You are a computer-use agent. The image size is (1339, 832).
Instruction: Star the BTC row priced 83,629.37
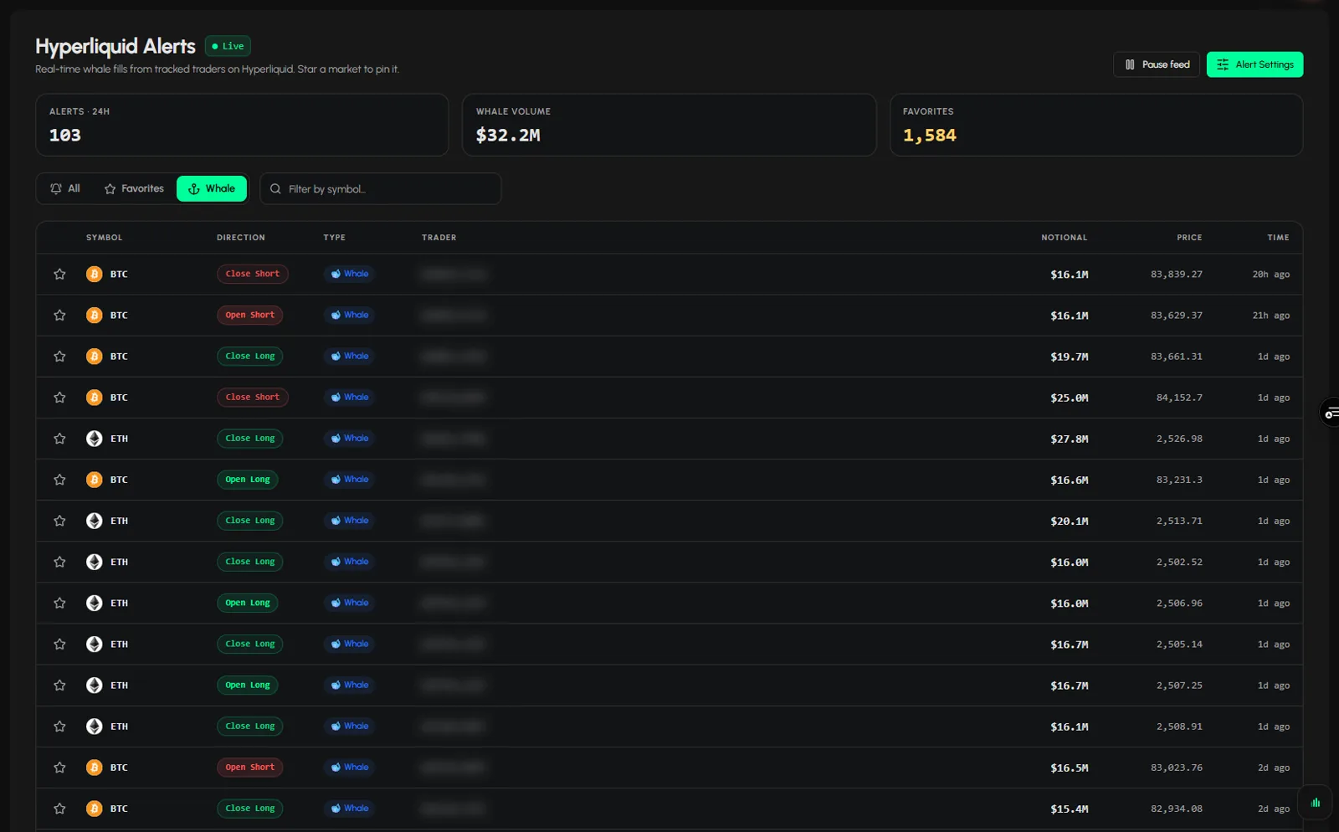tap(59, 315)
